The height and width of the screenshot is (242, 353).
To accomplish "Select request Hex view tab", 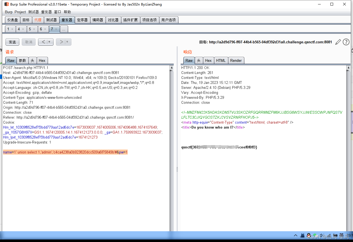I will 42,60.
